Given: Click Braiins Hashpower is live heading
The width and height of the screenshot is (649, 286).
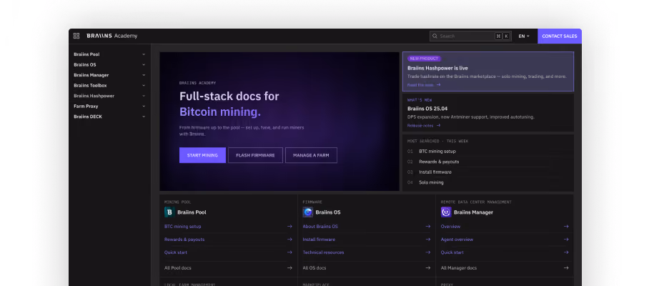Looking at the screenshot, I should click(x=437, y=69).
